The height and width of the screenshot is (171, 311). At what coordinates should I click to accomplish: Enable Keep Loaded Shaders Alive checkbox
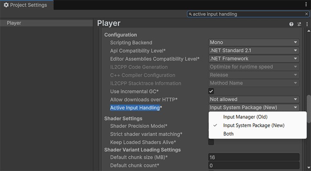coord(211,142)
